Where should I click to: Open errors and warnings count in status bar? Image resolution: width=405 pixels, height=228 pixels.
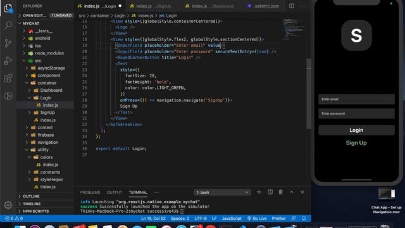click(14, 218)
